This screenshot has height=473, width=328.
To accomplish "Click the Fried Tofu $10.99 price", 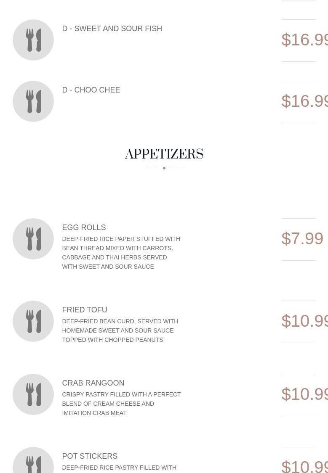I will [x=304, y=321].
